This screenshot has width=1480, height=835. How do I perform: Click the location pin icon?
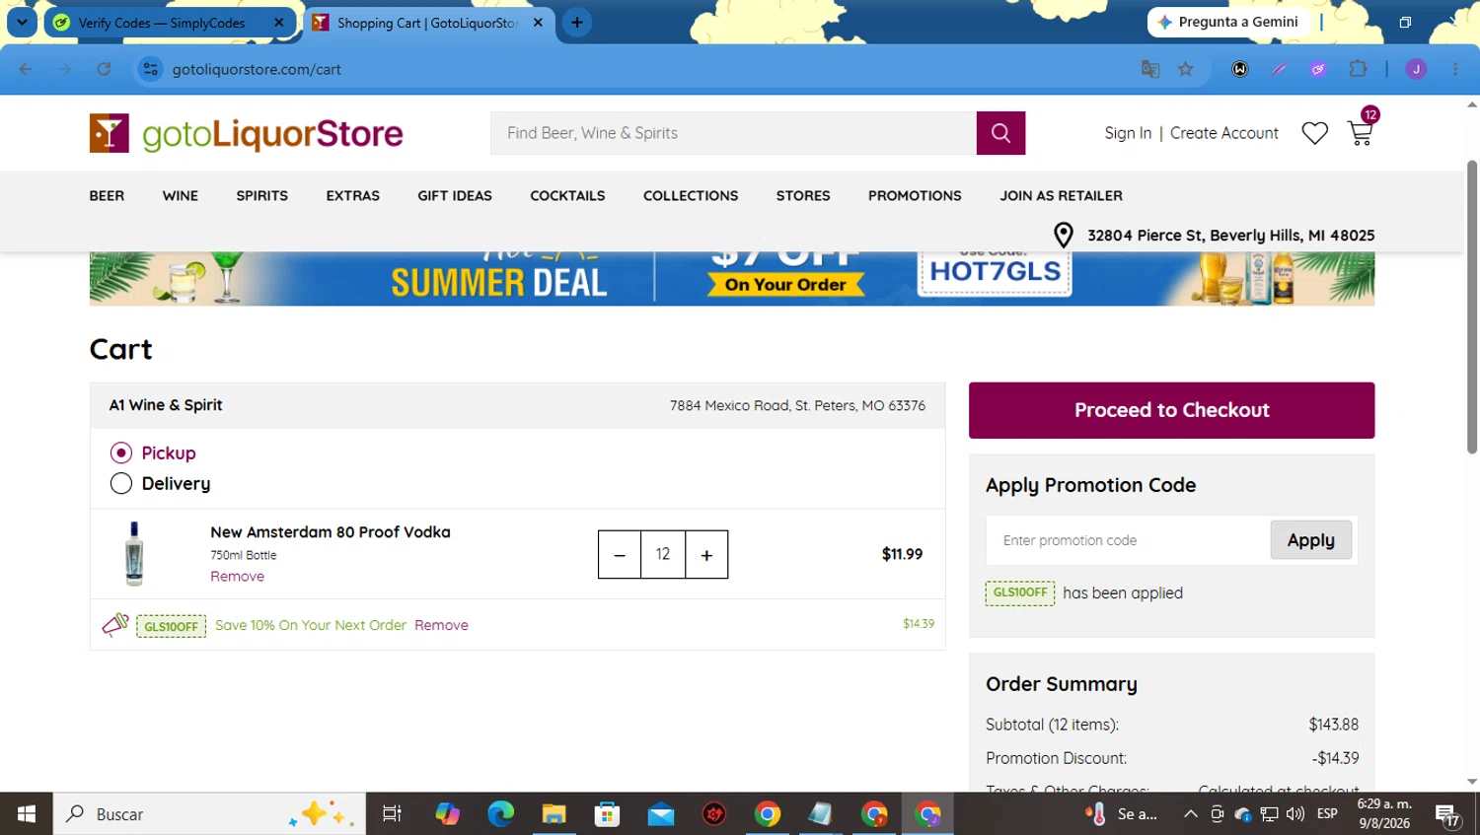click(1063, 235)
